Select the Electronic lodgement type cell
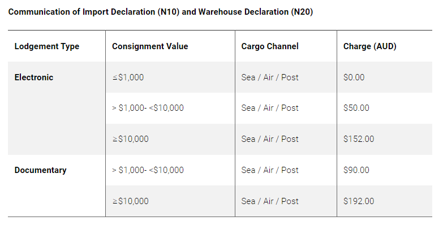 click(x=34, y=77)
